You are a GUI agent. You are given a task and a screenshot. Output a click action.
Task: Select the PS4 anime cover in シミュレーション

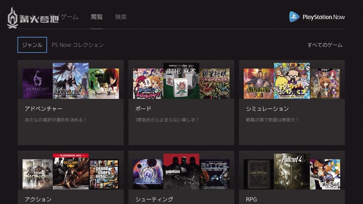click(x=325, y=84)
